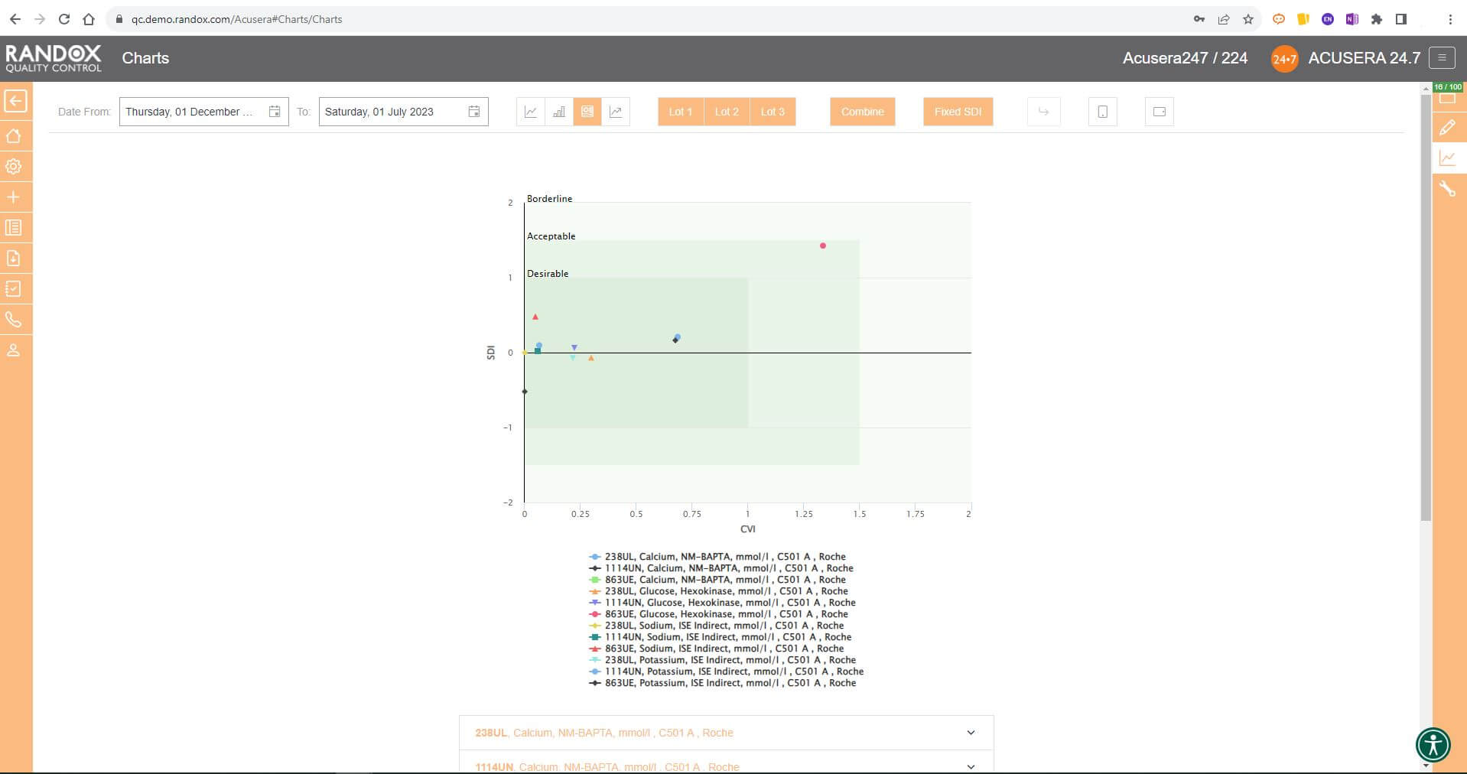Toggle the Combine option

pyautogui.click(x=863, y=112)
